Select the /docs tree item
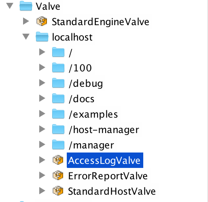This screenshot has height=202, width=208. coord(81,99)
